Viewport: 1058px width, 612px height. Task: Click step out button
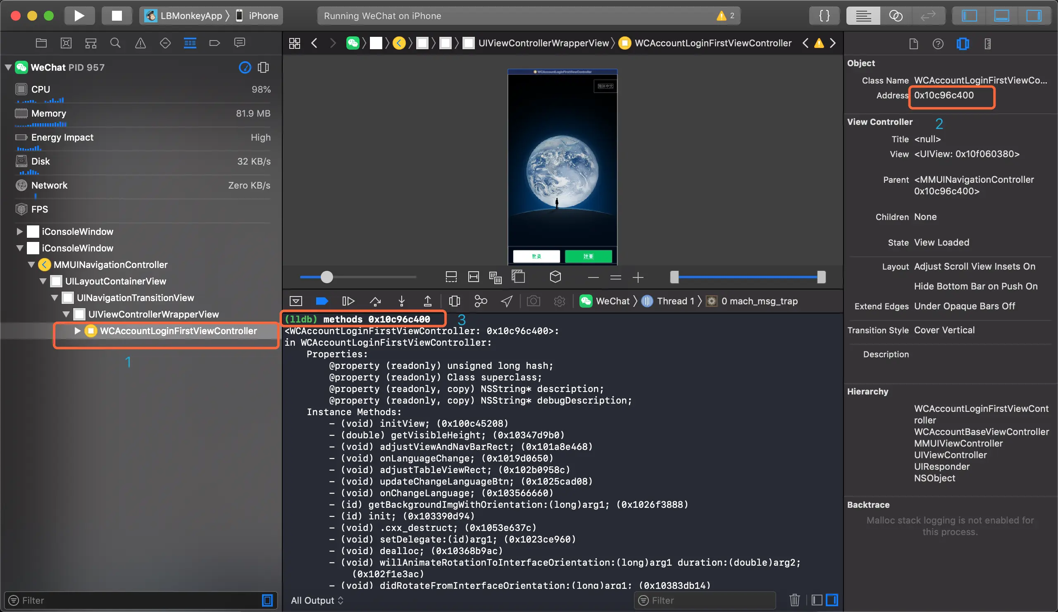click(x=427, y=301)
